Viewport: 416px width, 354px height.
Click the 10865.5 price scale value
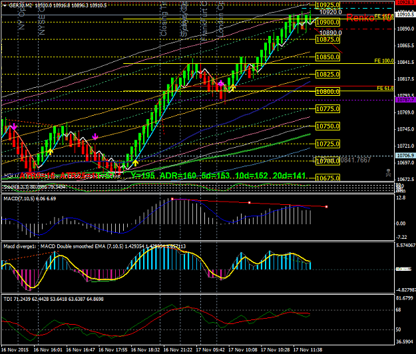pyautogui.click(x=405, y=46)
